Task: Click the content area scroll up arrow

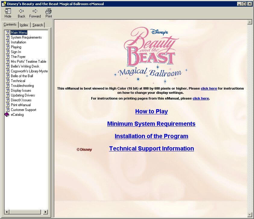Action: [249, 22]
